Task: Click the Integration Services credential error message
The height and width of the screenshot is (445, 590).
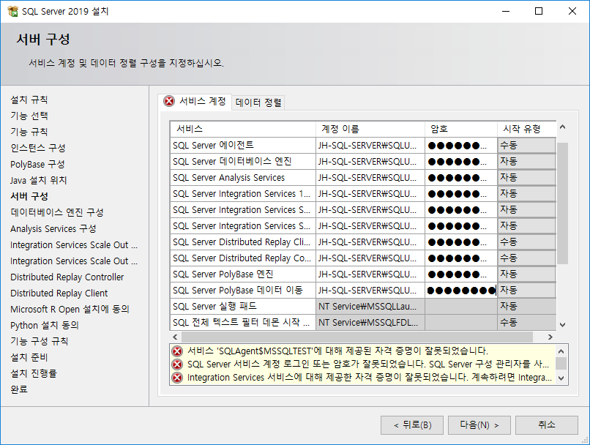Action: [x=370, y=377]
